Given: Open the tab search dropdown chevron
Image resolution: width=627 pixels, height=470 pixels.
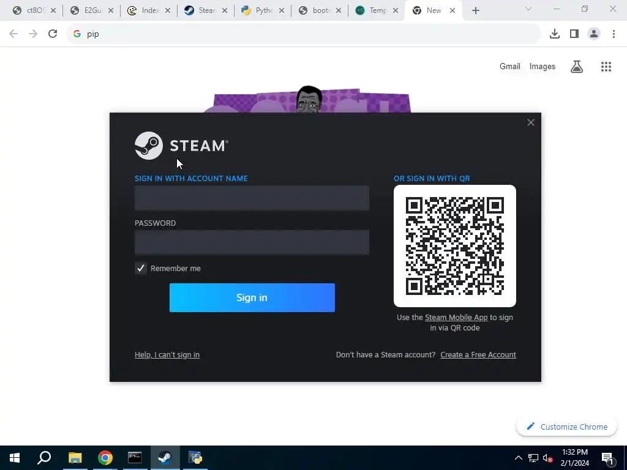Looking at the screenshot, I should pos(528,9).
